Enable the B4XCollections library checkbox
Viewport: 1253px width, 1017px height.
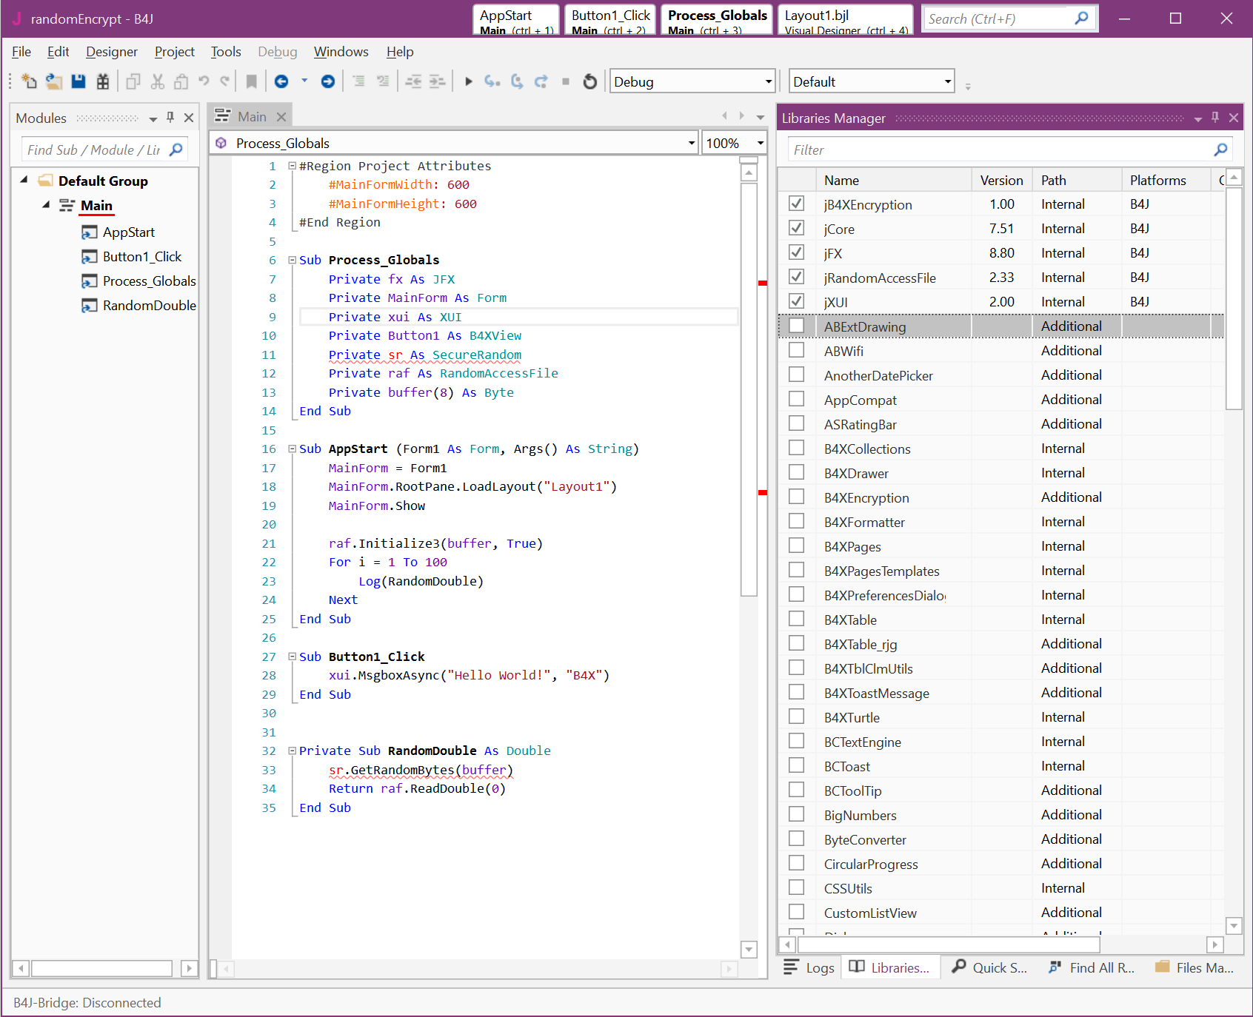pos(796,448)
